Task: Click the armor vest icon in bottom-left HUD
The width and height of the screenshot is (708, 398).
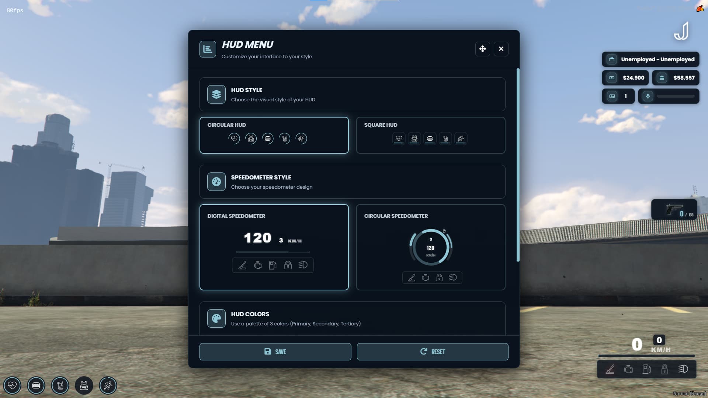Action: coord(84,385)
